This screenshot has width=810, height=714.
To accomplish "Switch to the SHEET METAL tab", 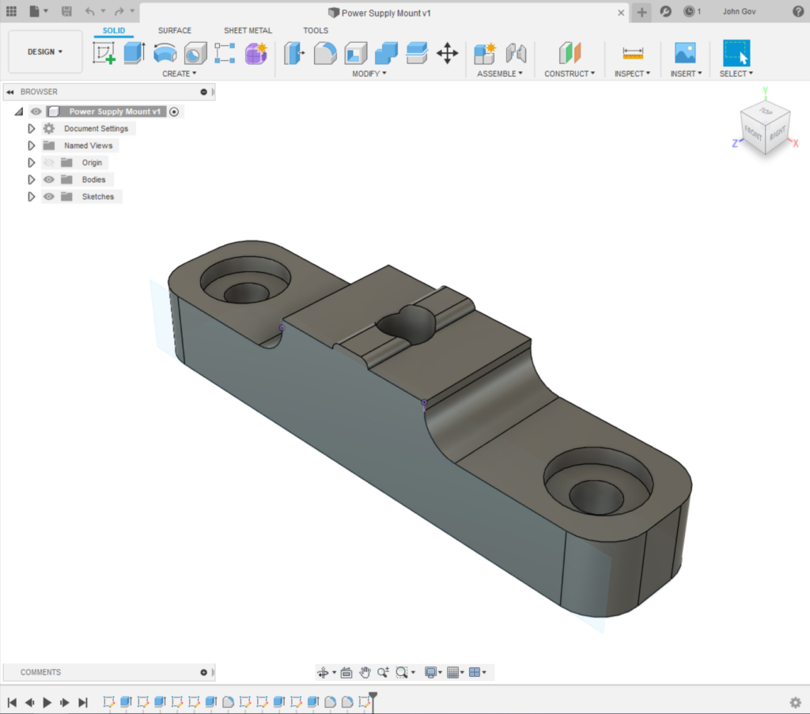I will click(x=248, y=31).
